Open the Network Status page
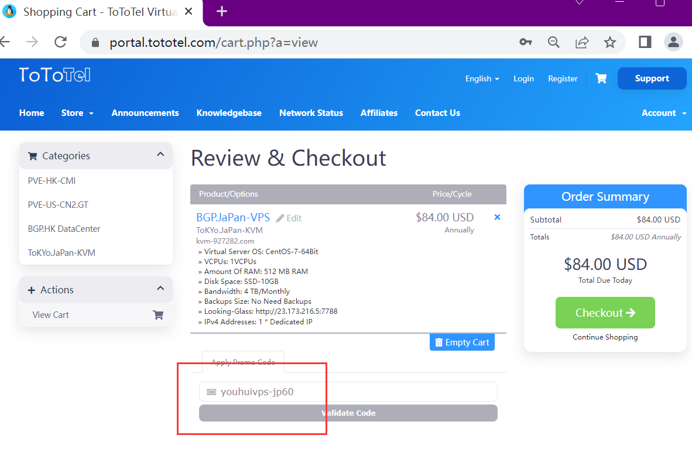Viewport: 692px width, 459px height. coord(311,113)
